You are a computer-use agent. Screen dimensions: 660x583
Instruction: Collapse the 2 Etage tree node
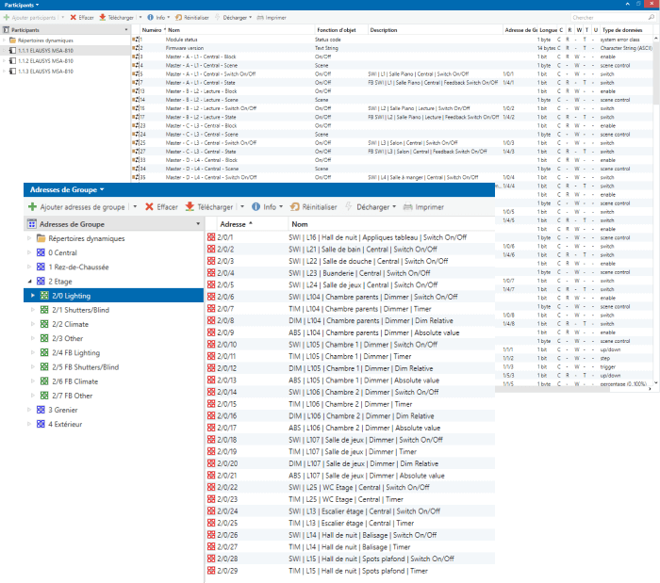tap(29, 281)
